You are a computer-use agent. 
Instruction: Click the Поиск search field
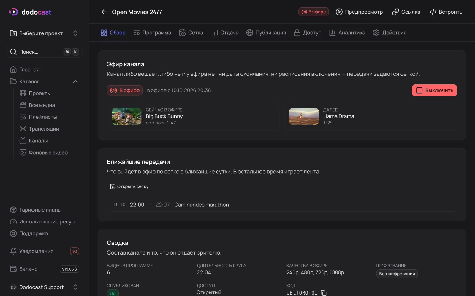[44, 52]
